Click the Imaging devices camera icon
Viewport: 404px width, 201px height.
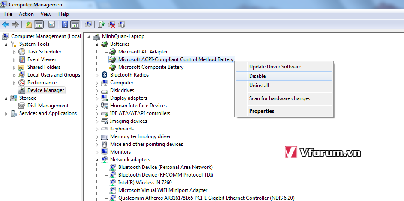click(105, 121)
